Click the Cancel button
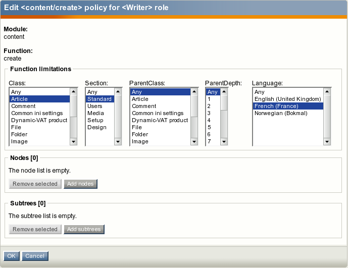 [35, 256]
